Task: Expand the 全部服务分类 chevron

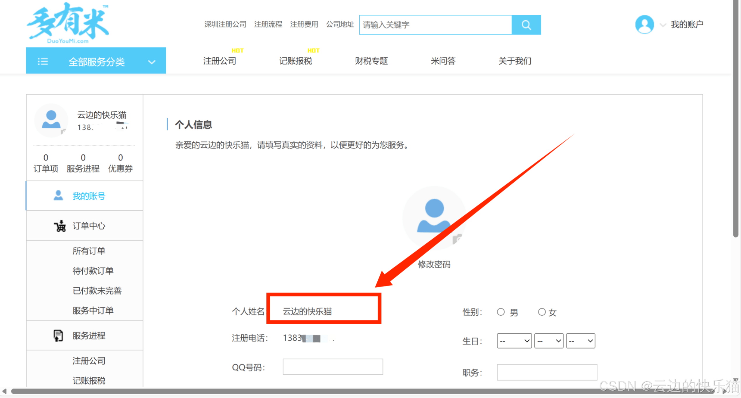Action: click(x=151, y=62)
